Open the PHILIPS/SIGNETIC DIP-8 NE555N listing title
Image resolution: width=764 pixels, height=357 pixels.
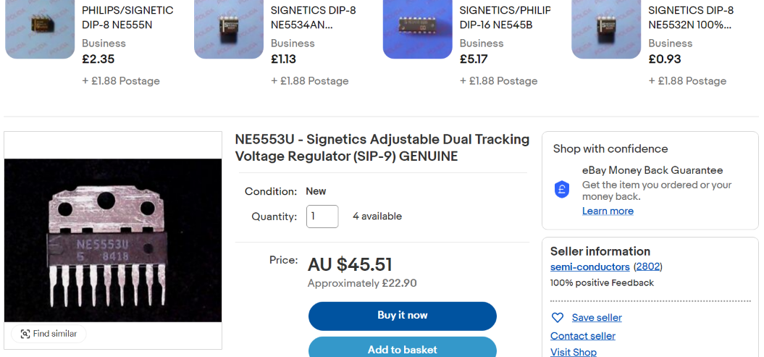(127, 17)
